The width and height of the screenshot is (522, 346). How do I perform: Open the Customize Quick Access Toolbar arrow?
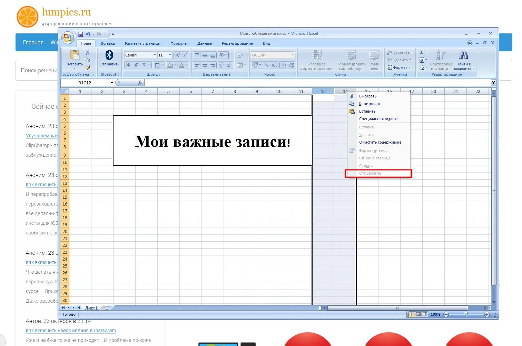[x=113, y=34]
